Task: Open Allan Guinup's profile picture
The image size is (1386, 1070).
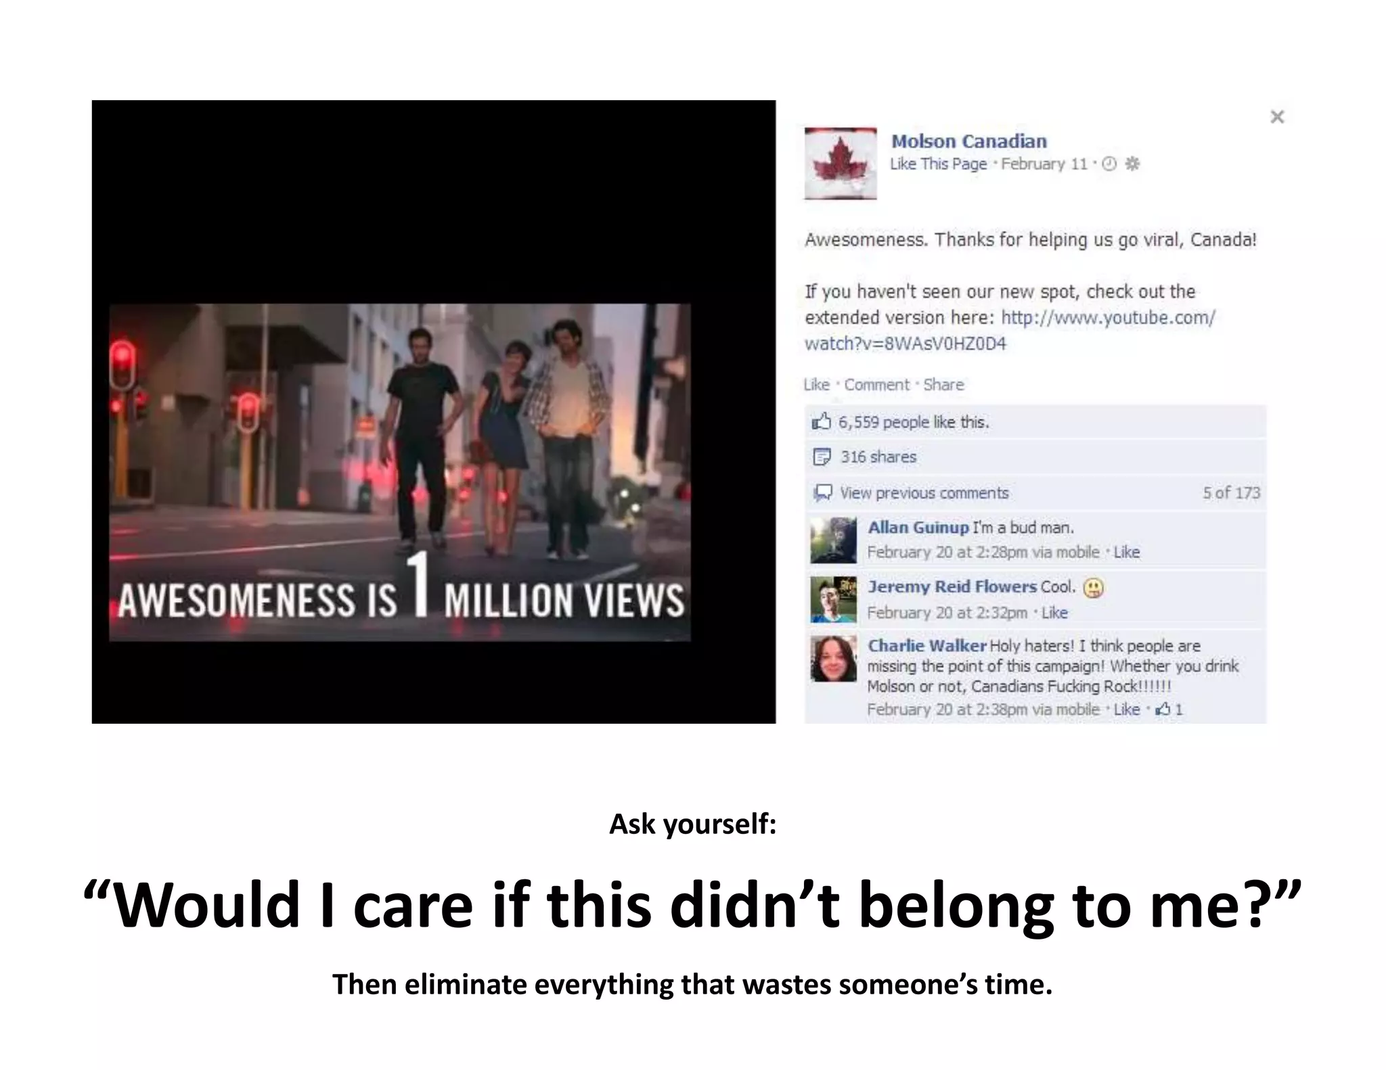Action: pyautogui.click(x=834, y=540)
